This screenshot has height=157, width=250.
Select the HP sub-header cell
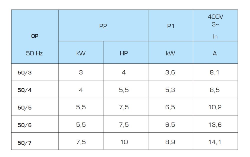124,53
